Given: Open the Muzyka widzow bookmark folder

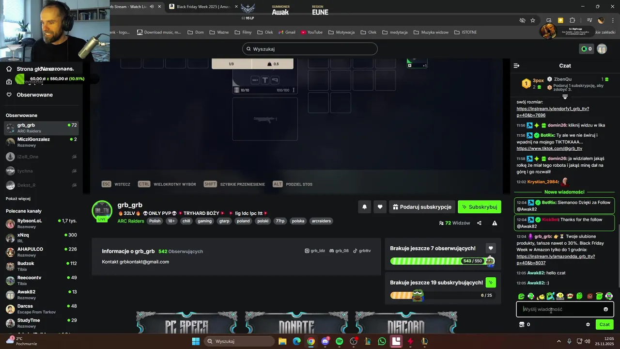Looking at the screenshot, I should (431, 32).
